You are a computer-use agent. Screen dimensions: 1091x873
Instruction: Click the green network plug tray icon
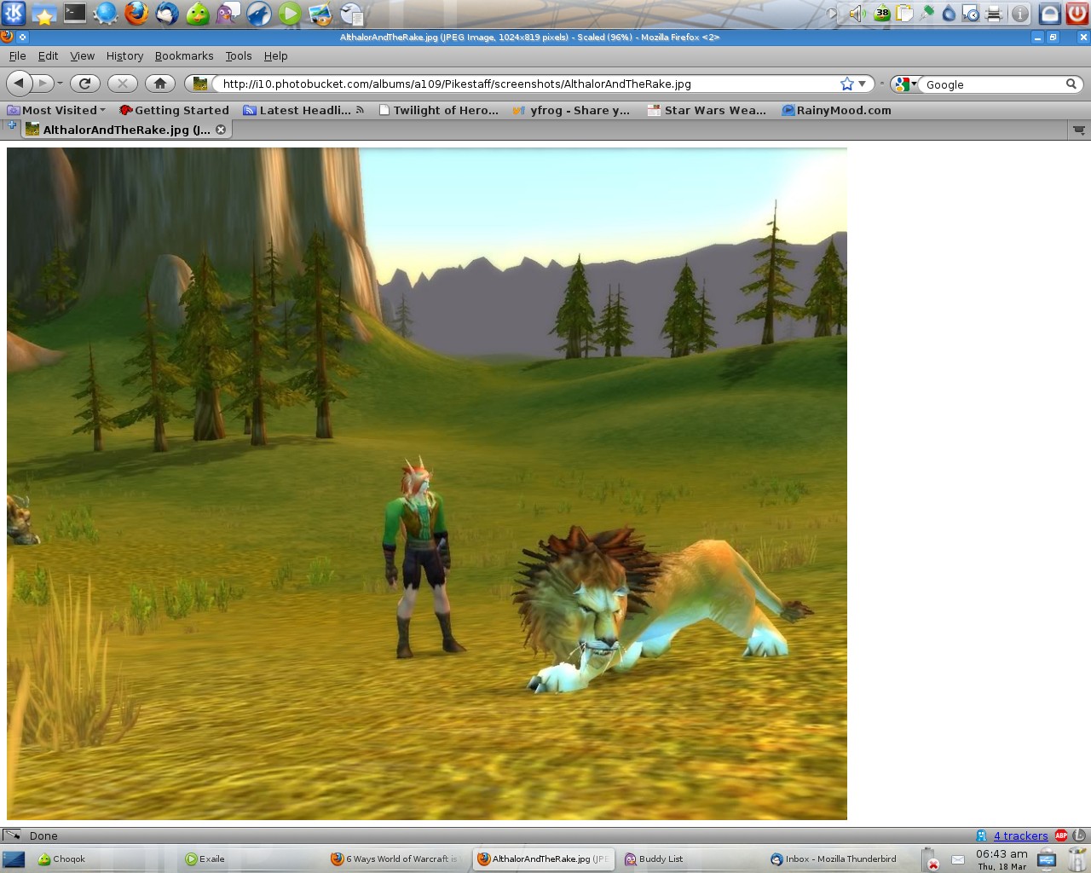926,13
